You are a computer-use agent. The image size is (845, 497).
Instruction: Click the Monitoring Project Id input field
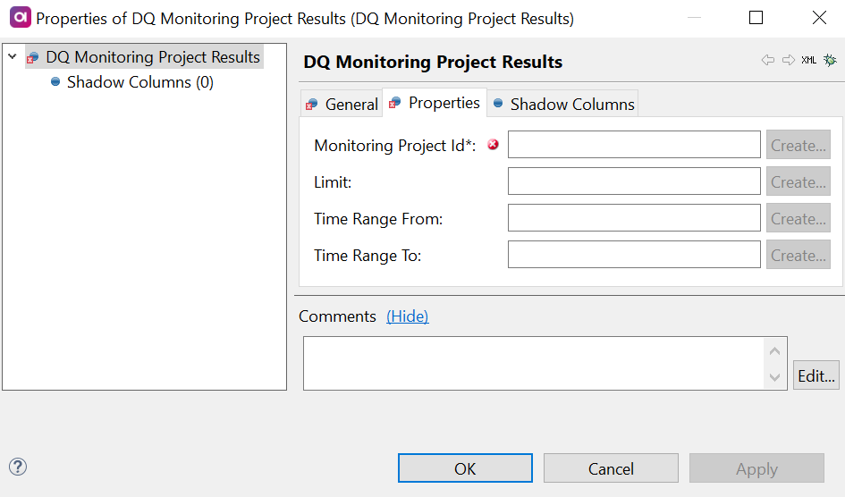pos(634,145)
